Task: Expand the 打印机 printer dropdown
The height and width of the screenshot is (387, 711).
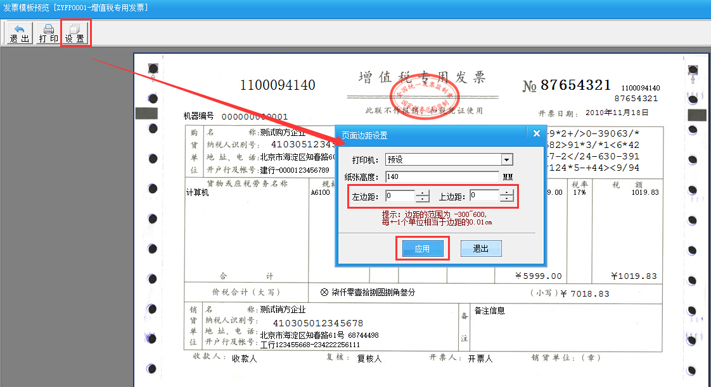Action: (x=507, y=159)
